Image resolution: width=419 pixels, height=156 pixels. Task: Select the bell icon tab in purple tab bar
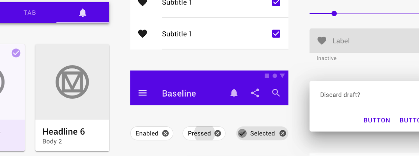tap(83, 13)
